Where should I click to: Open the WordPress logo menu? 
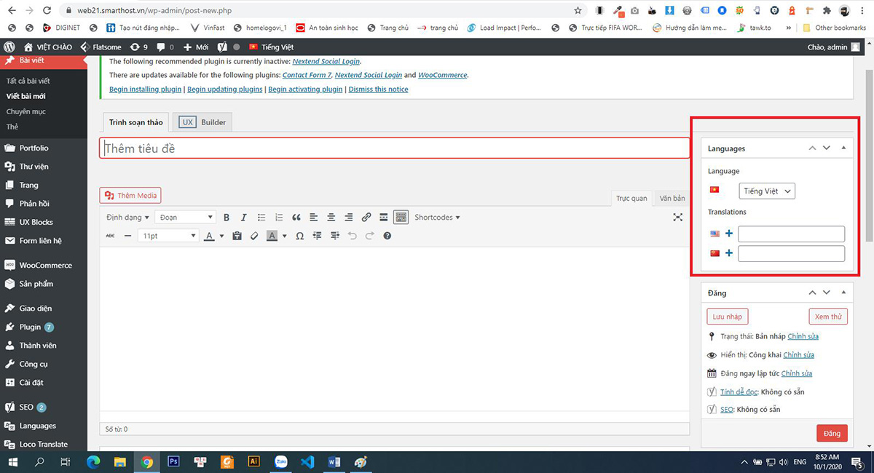coord(9,47)
